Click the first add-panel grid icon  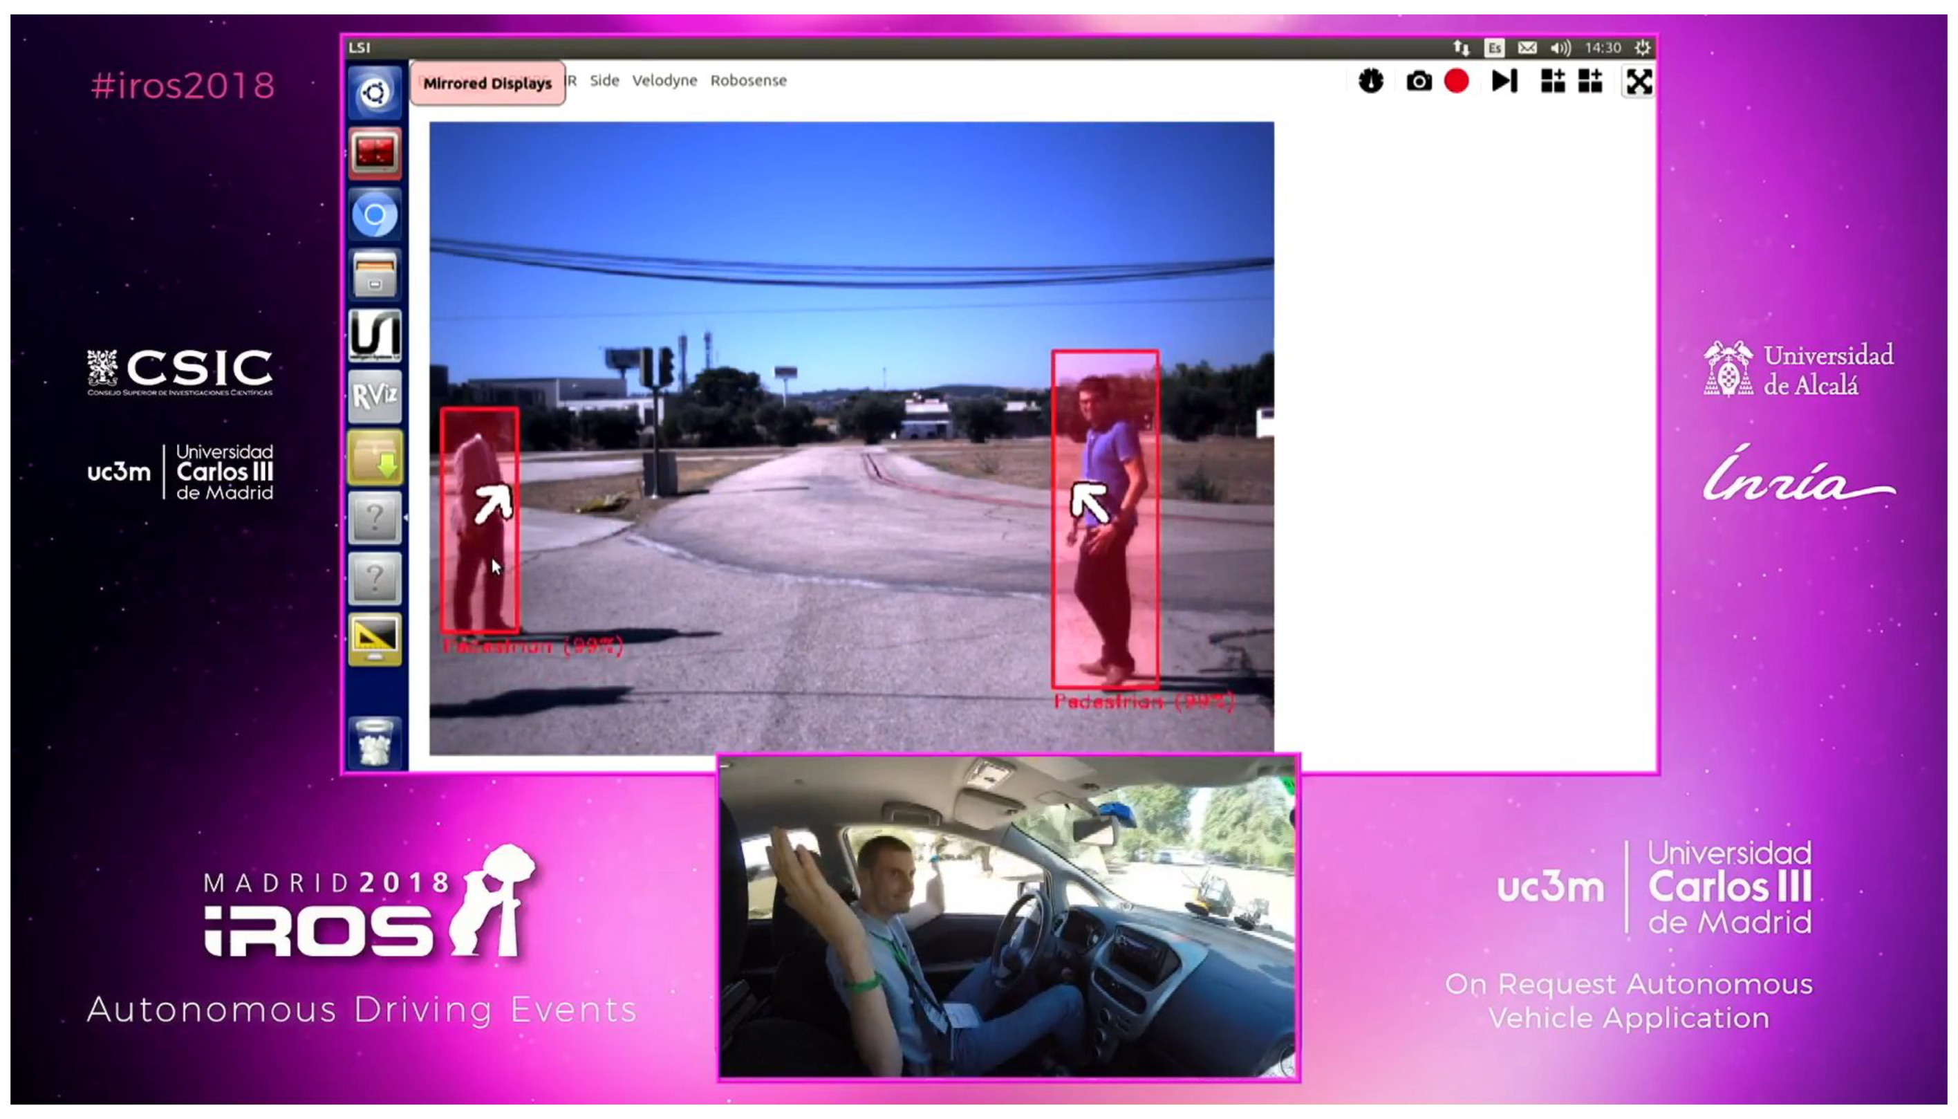(x=1551, y=81)
